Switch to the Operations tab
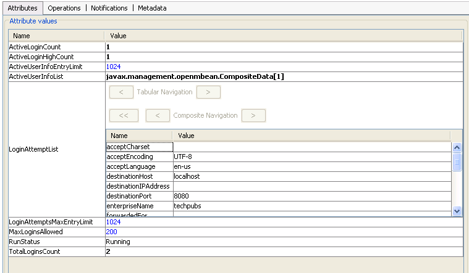 (x=64, y=8)
